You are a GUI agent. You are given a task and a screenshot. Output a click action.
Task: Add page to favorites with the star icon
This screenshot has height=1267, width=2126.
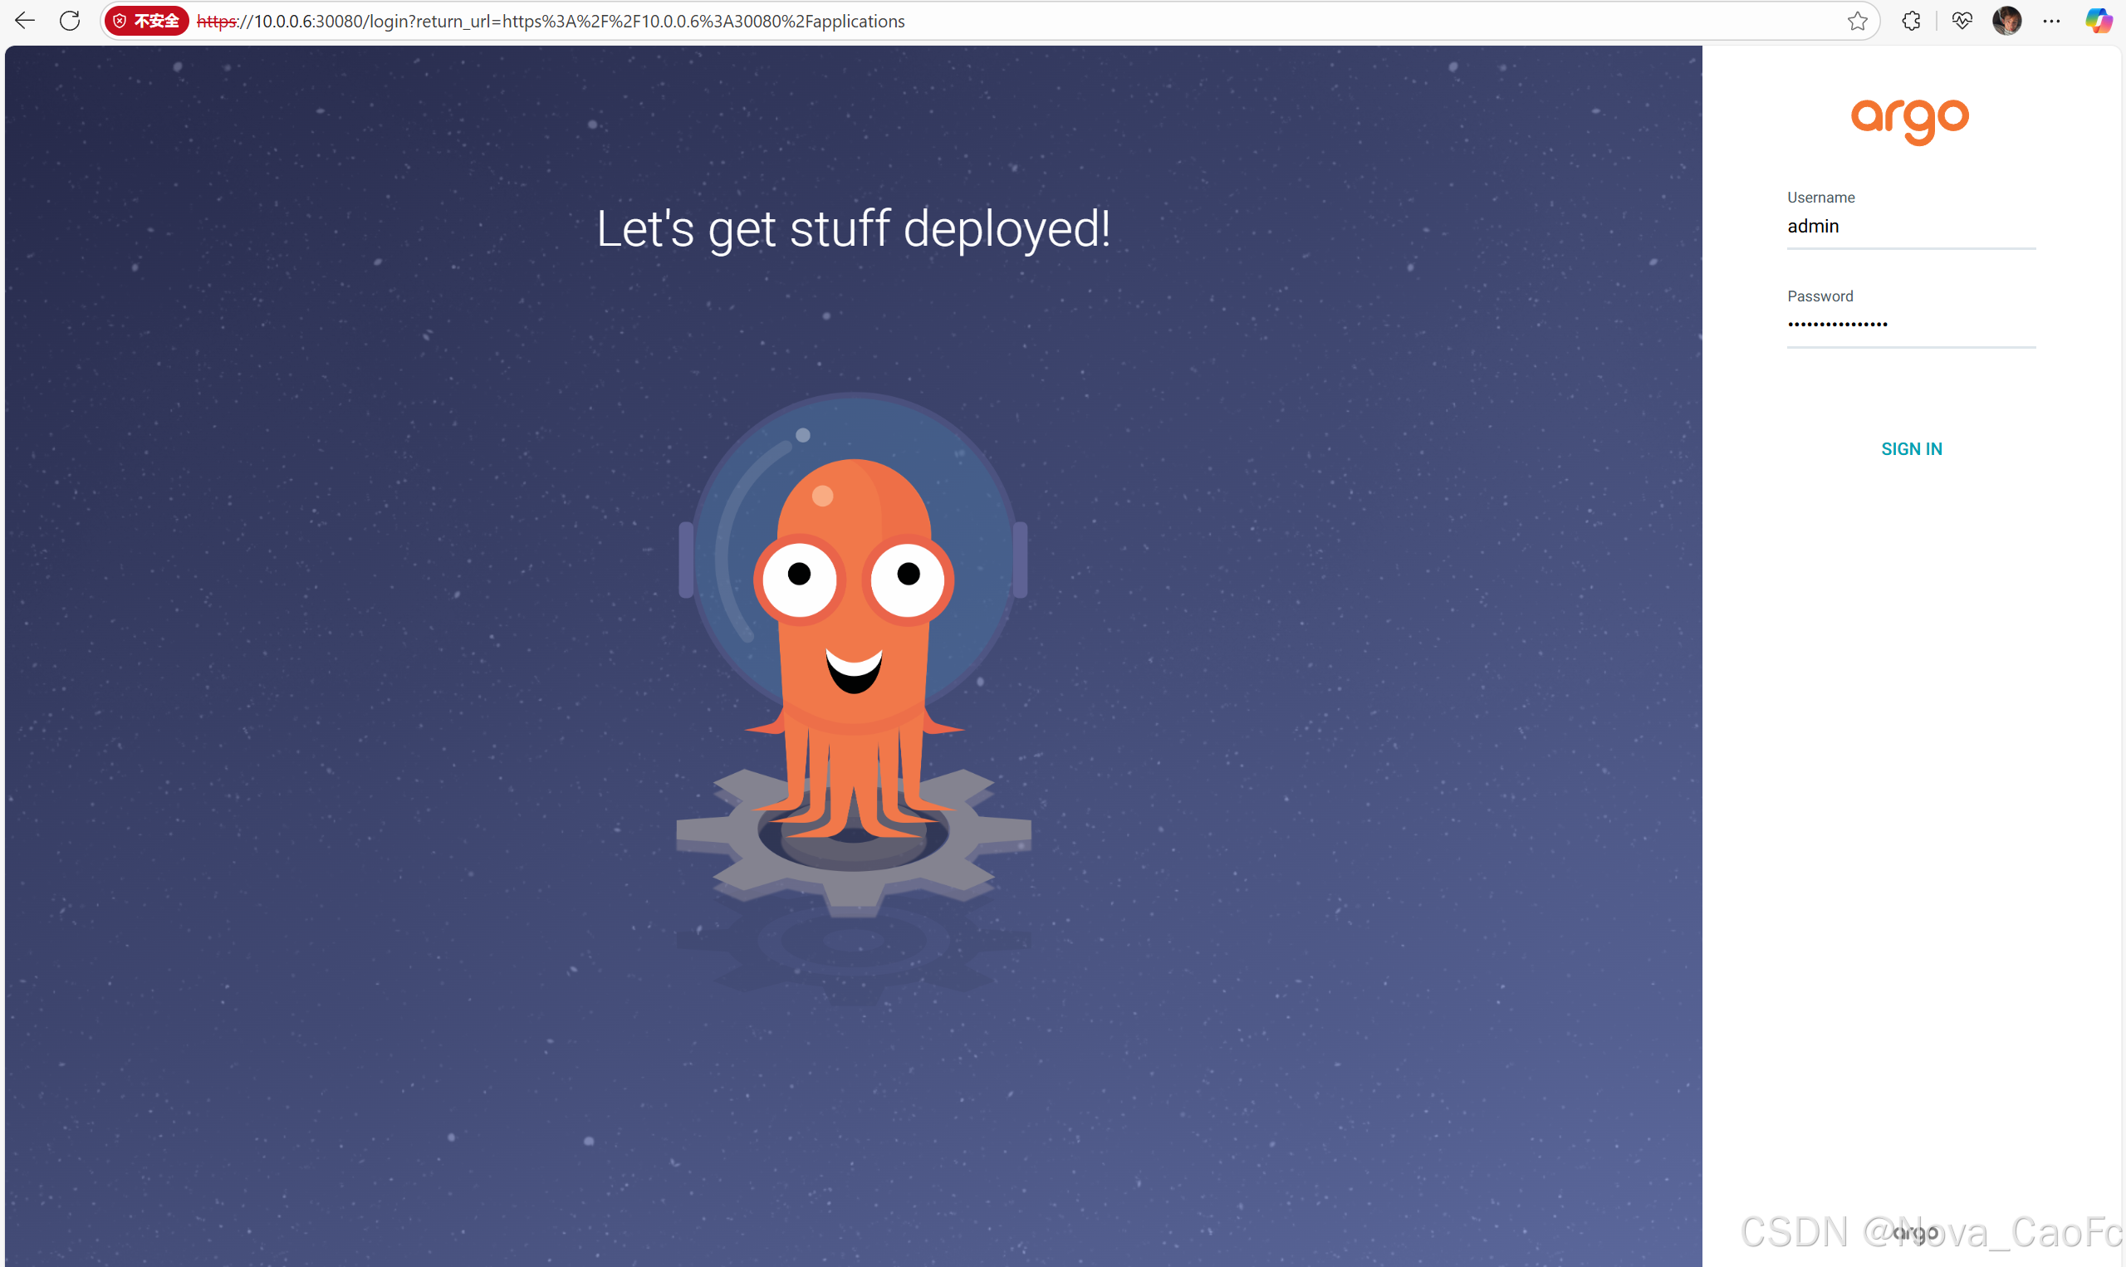point(1857,22)
